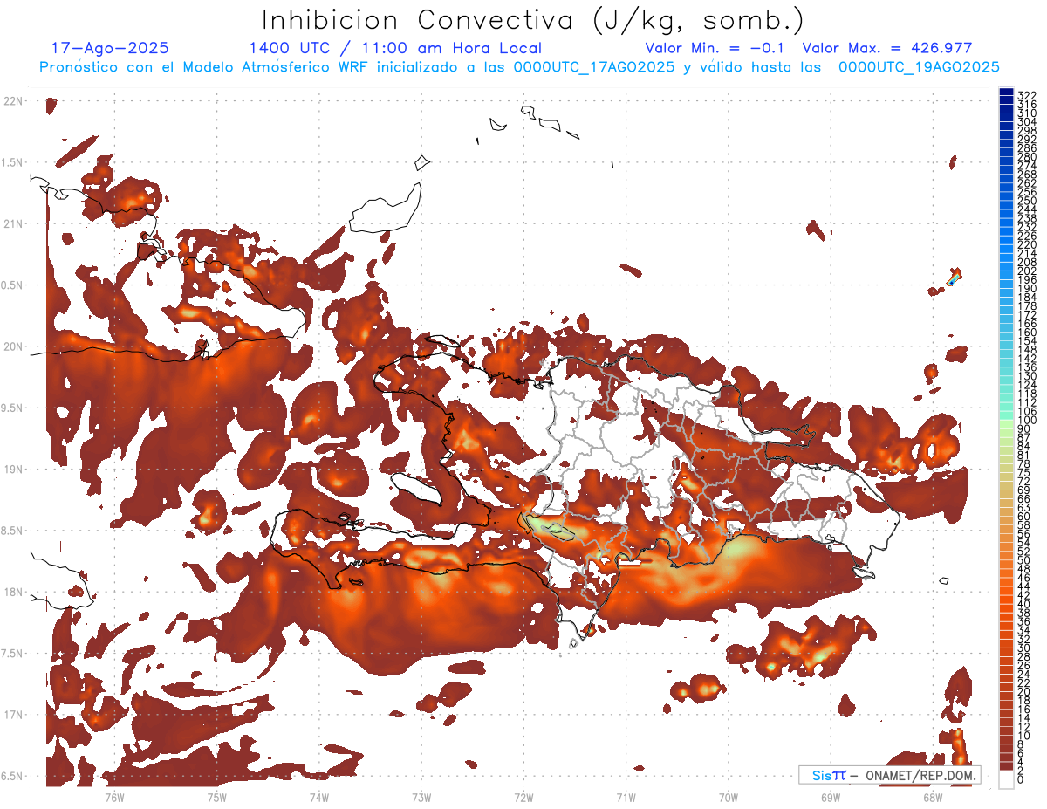This screenshot has width=1047, height=809.
Task: Click the color bar value "154"
Action: [1027, 341]
